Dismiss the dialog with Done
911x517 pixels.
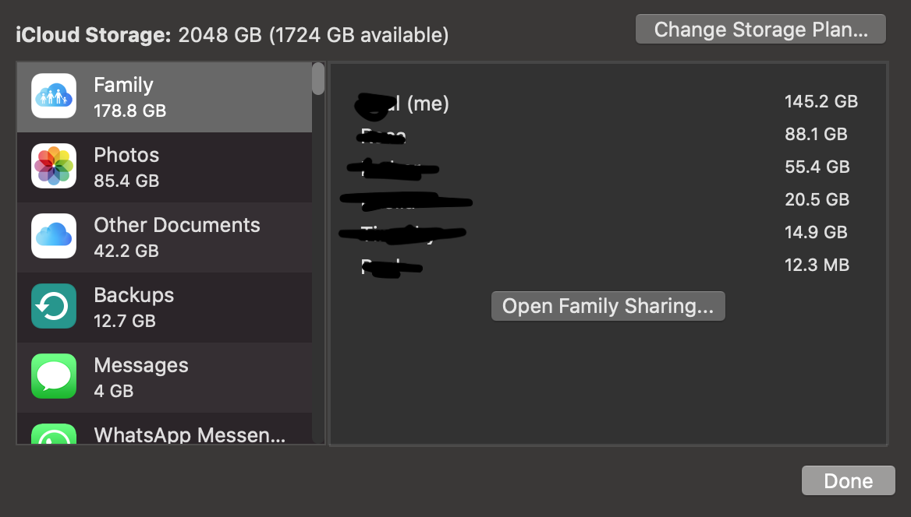(x=849, y=480)
